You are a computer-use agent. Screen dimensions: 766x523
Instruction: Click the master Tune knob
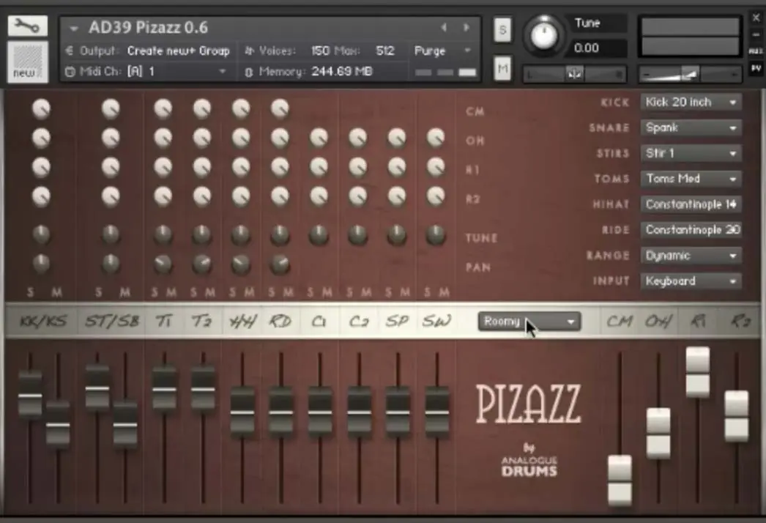point(543,35)
